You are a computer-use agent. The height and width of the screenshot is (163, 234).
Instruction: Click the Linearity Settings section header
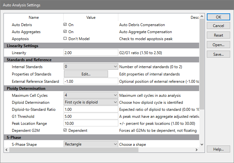(x=102, y=46)
